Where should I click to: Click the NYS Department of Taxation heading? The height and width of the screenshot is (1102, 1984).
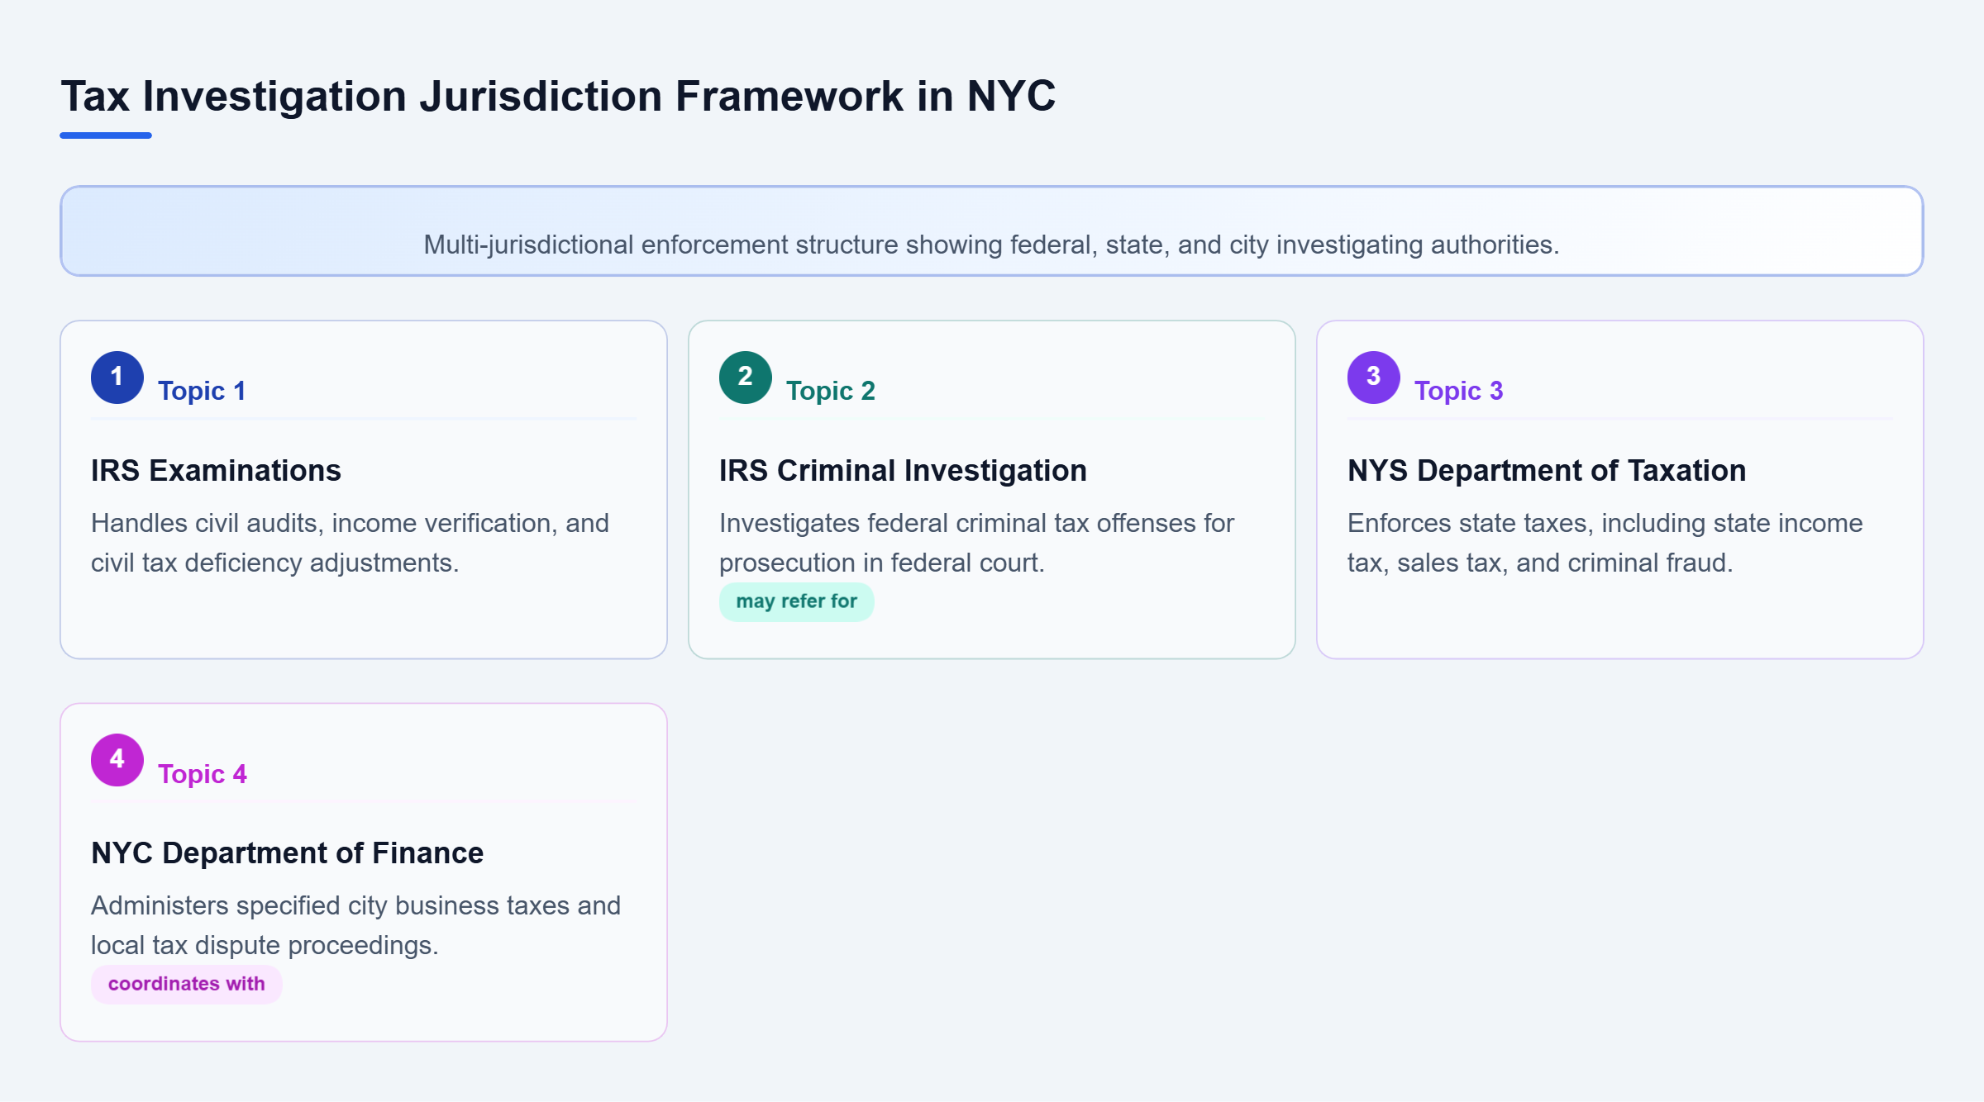pos(1547,471)
